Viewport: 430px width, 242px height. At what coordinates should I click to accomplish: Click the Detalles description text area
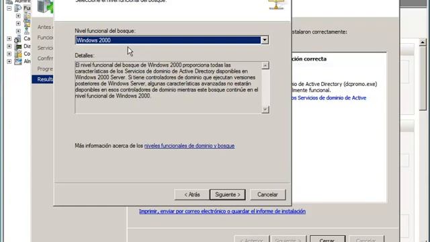click(169, 87)
